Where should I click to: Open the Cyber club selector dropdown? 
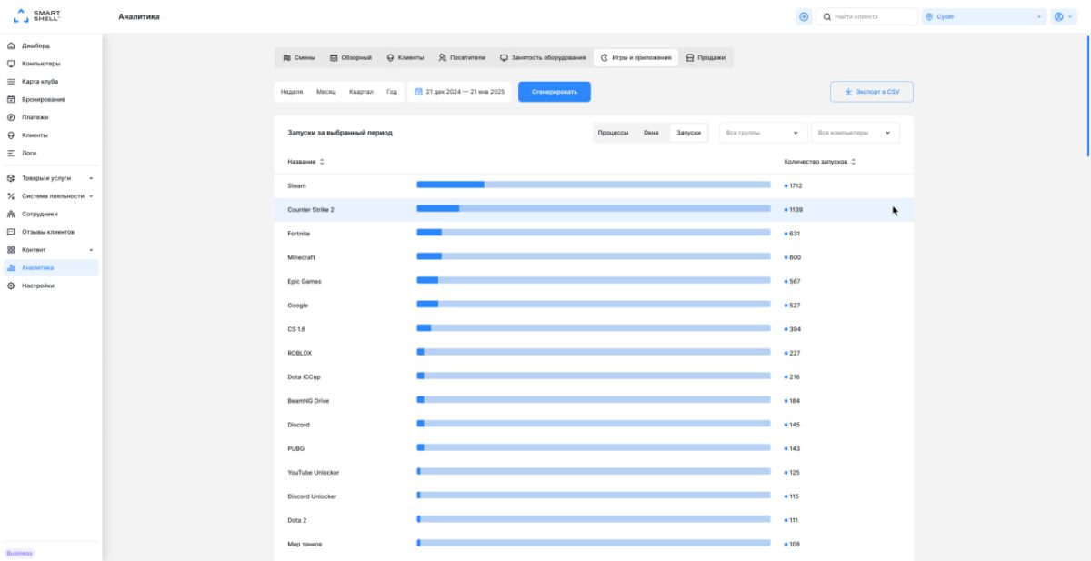click(x=984, y=16)
